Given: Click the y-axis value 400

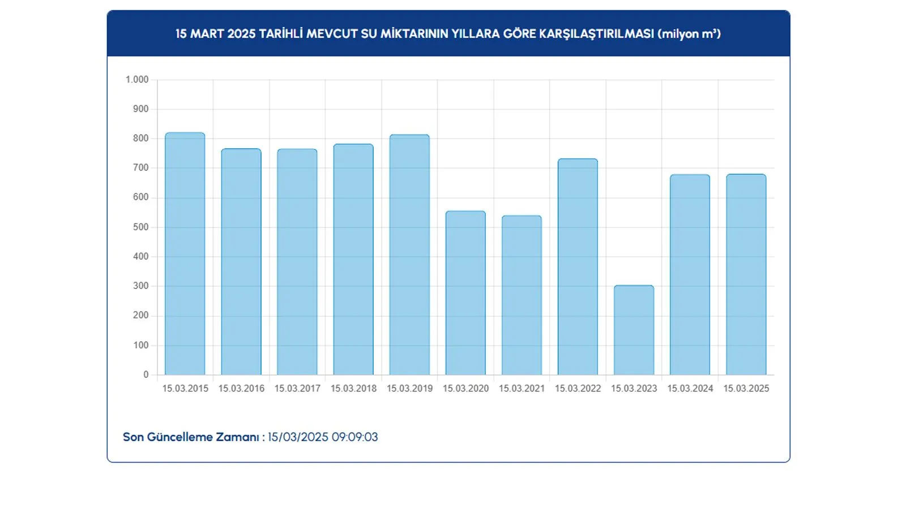Looking at the screenshot, I should [141, 257].
